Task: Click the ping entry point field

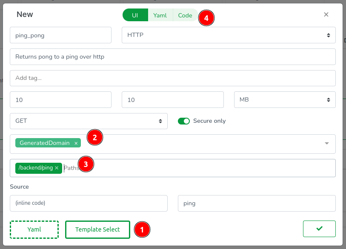Action: point(257,203)
